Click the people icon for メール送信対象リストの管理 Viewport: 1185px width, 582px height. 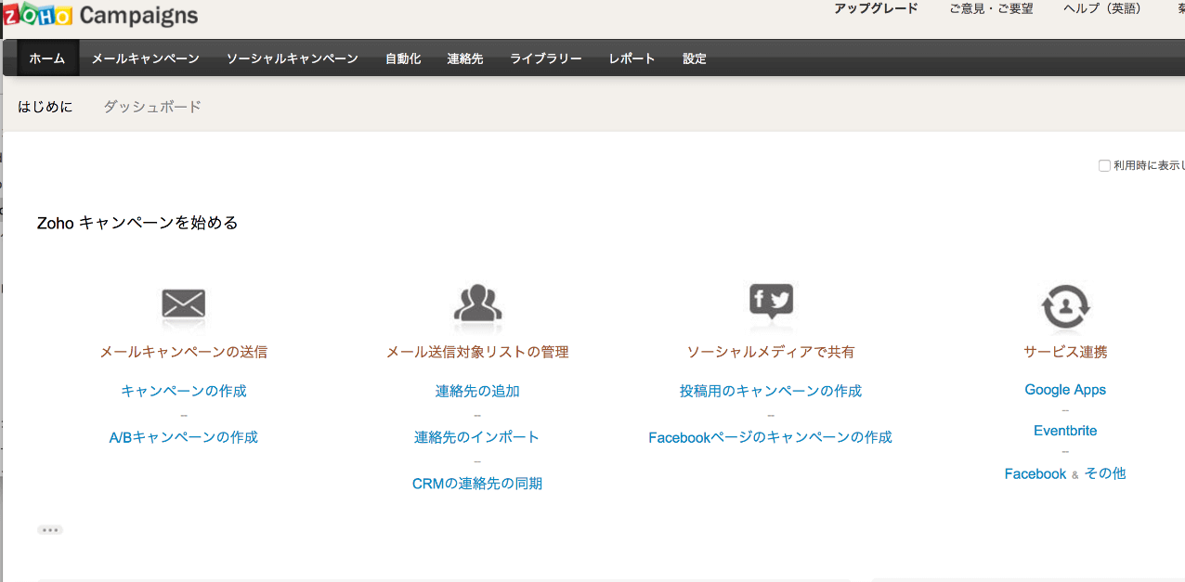477,303
